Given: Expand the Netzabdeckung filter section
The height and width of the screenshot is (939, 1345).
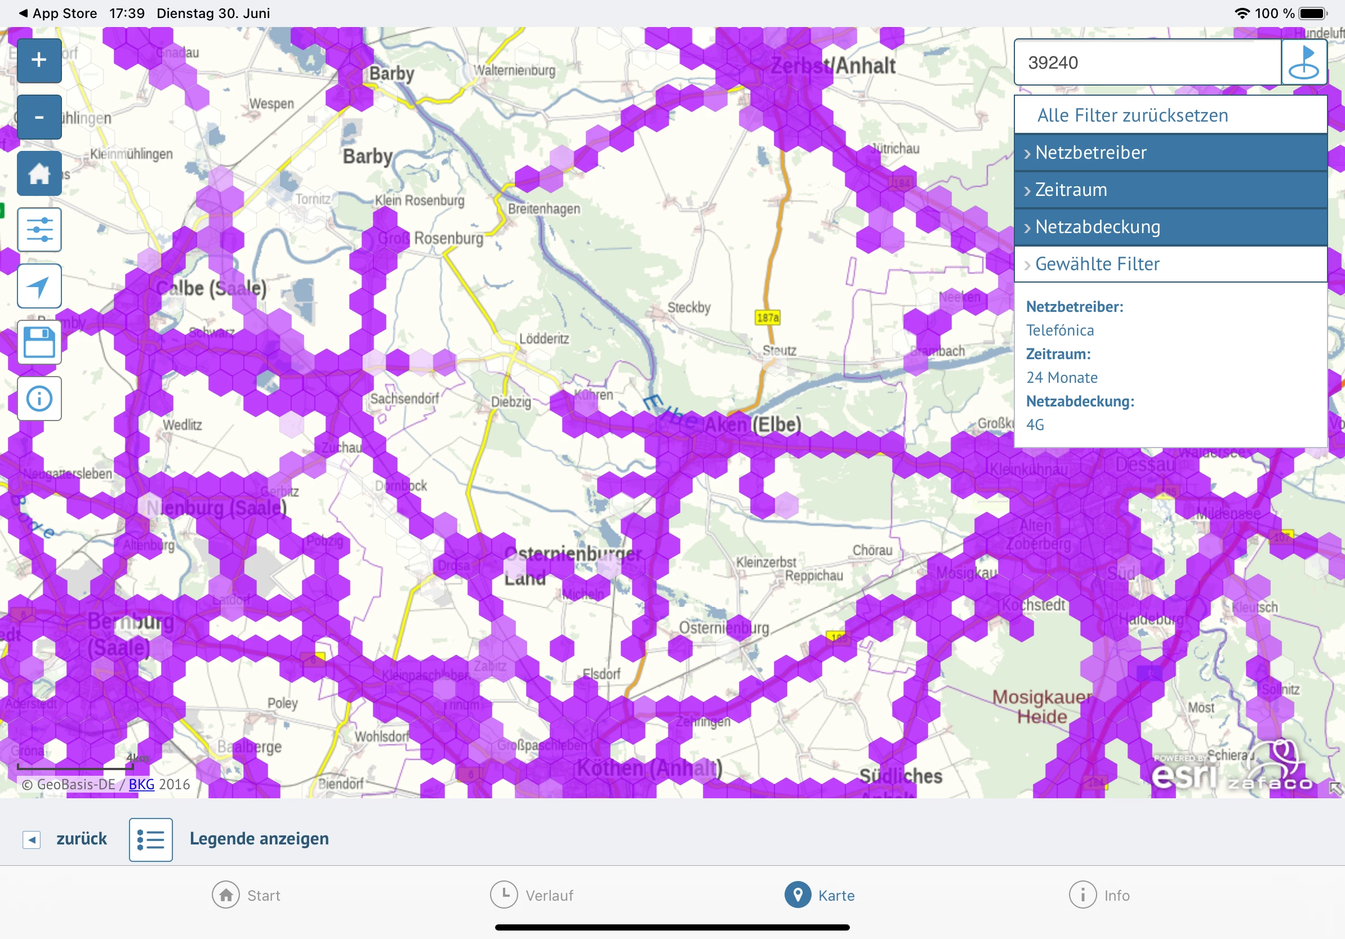Looking at the screenshot, I should point(1170,226).
